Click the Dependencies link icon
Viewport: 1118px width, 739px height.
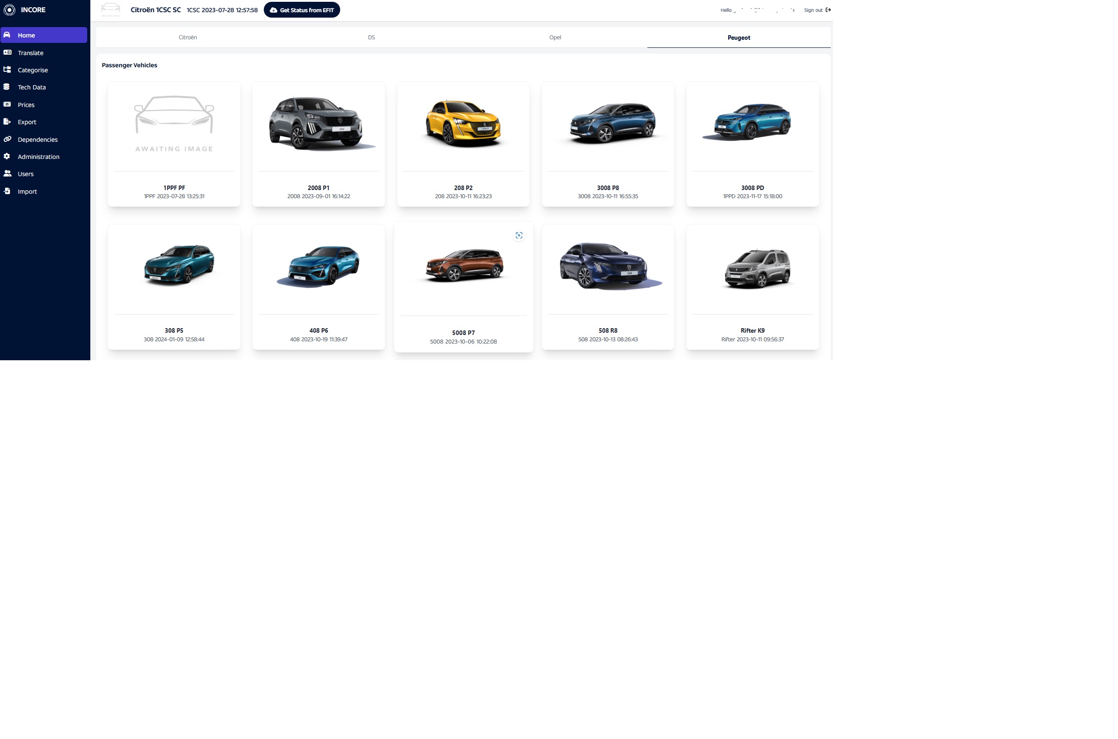point(7,139)
